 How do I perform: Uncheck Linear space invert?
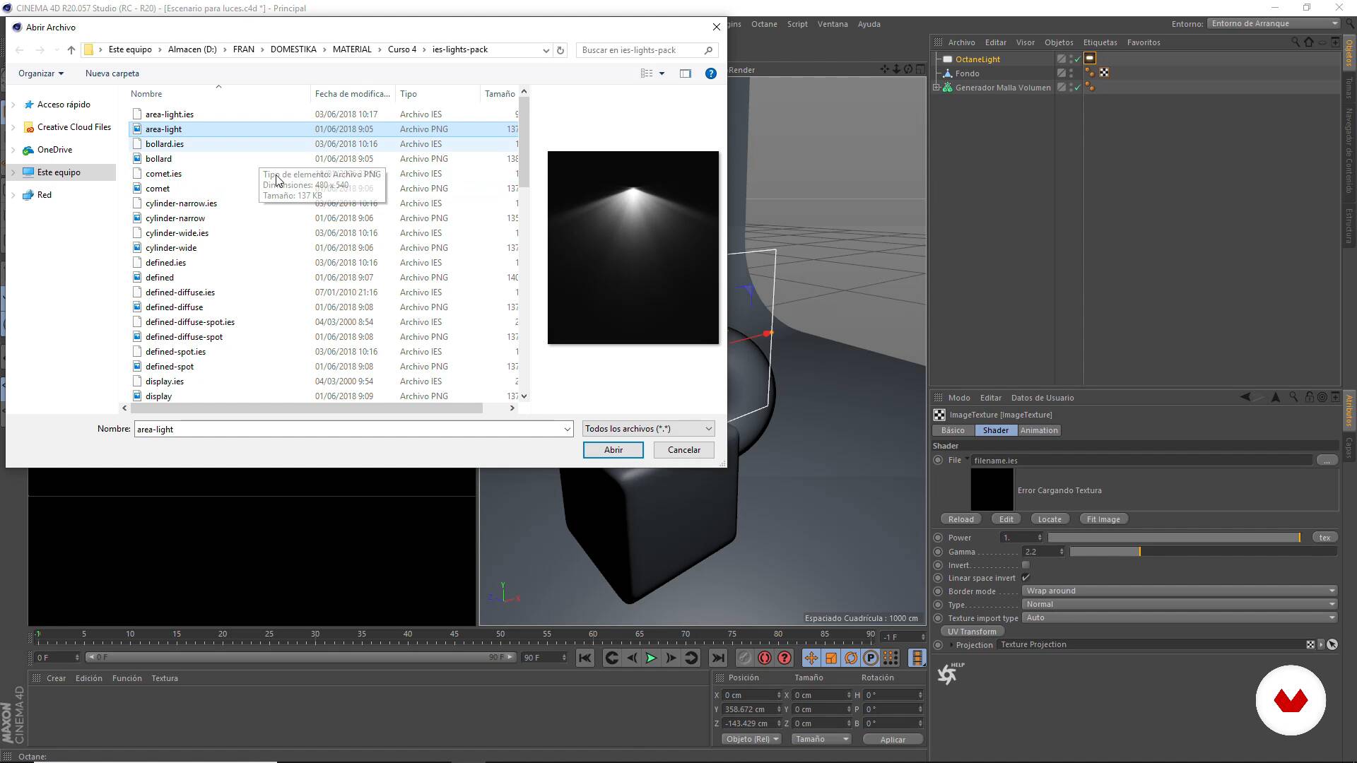pos(1026,578)
